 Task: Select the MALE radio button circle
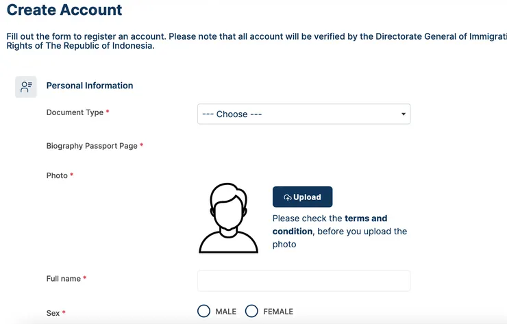click(x=203, y=311)
